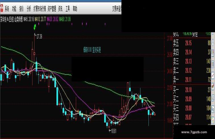This screenshot has width=215, height=139.
Task: Click the 卖二 volume 238
Action: click(x=208, y=70)
